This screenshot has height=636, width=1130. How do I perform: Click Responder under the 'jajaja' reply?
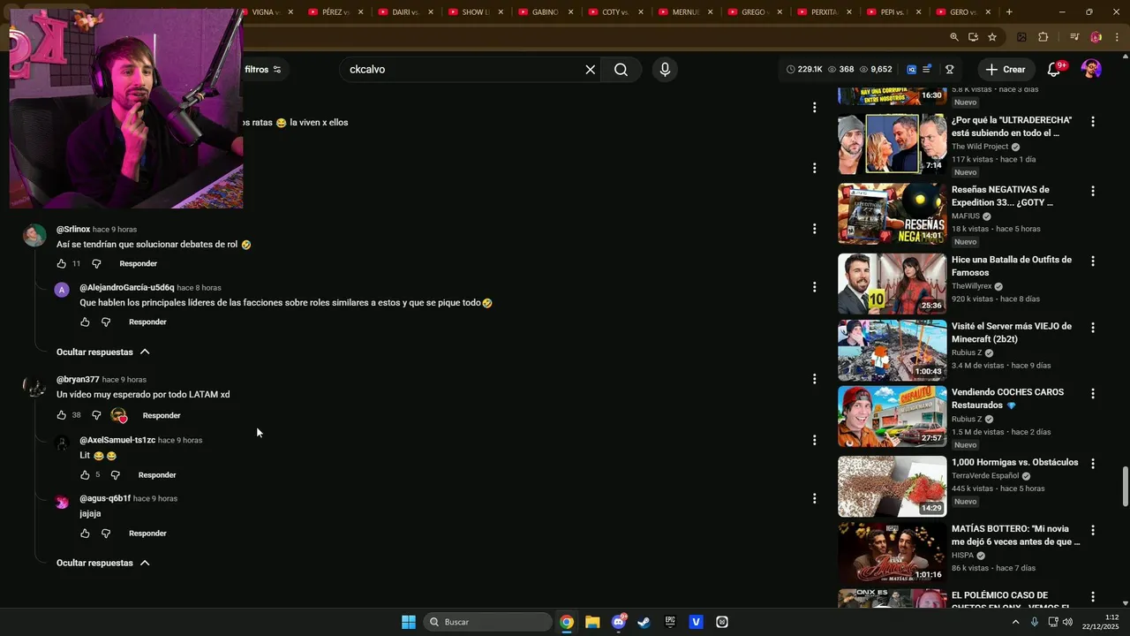click(x=147, y=534)
